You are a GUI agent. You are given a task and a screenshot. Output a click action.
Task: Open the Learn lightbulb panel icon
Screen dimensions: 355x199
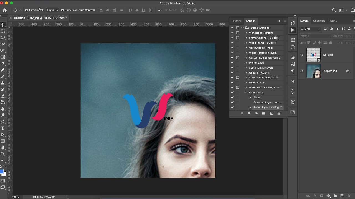[293, 91]
